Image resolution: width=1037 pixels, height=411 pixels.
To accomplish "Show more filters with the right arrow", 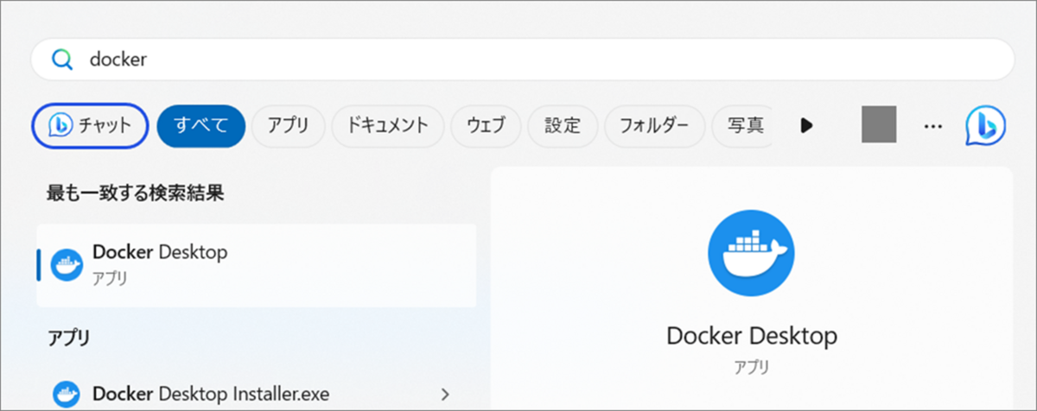I will (807, 126).
